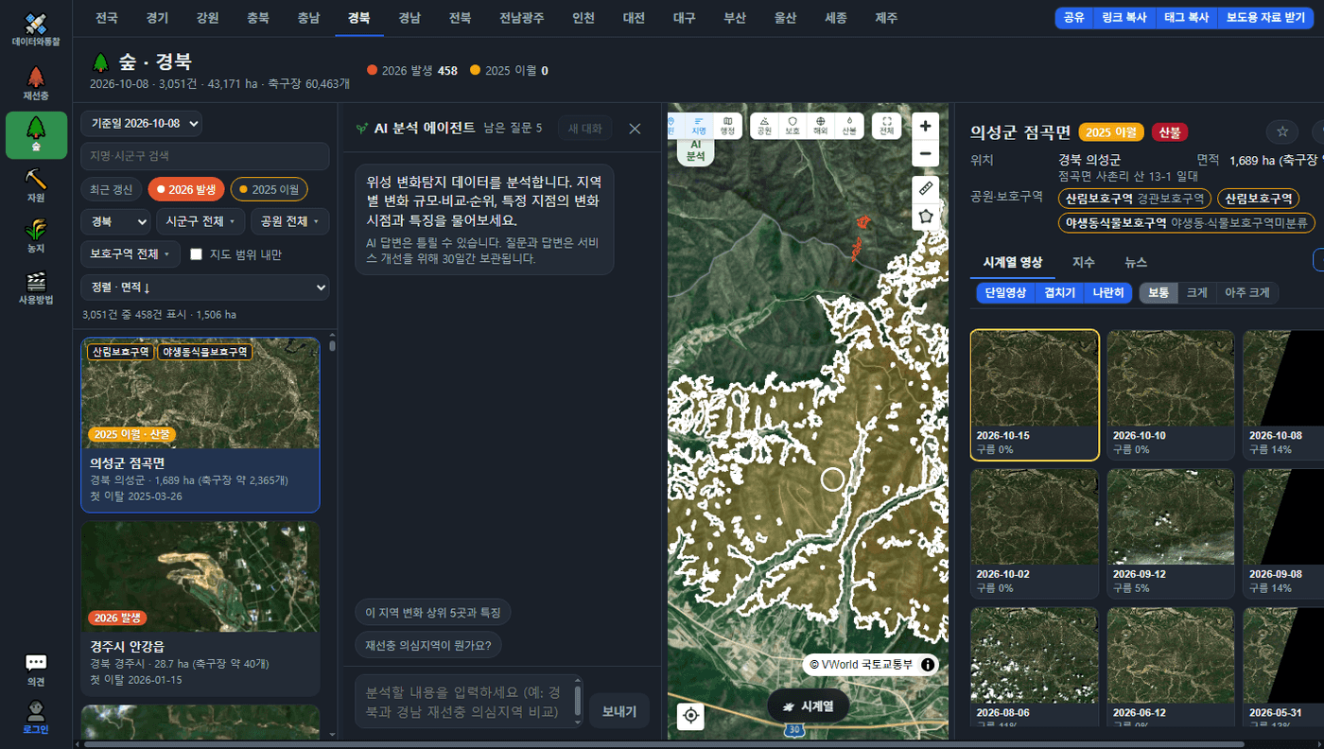Click the 로그인 avatar icon

[36, 717]
